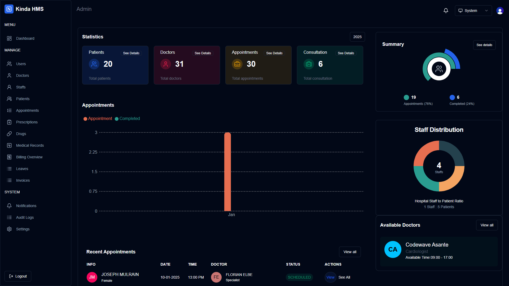
Task: Click the Appointments card briefcase icon
Action: coord(237,64)
